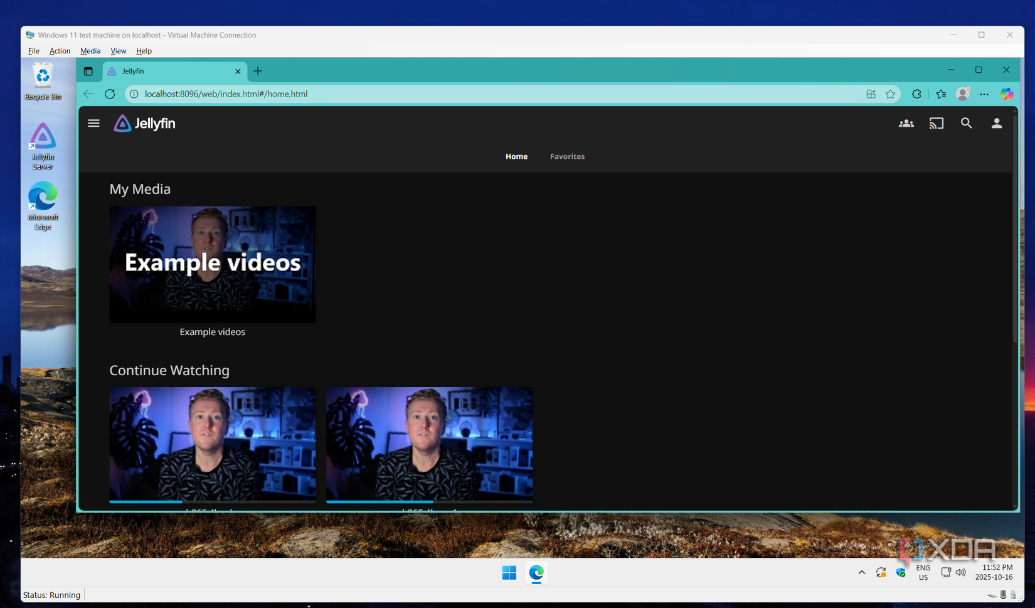This screenshot has width=1035, height=608.
Task: Add page to favorites with star icon
Action: click(x=890, y=94)
